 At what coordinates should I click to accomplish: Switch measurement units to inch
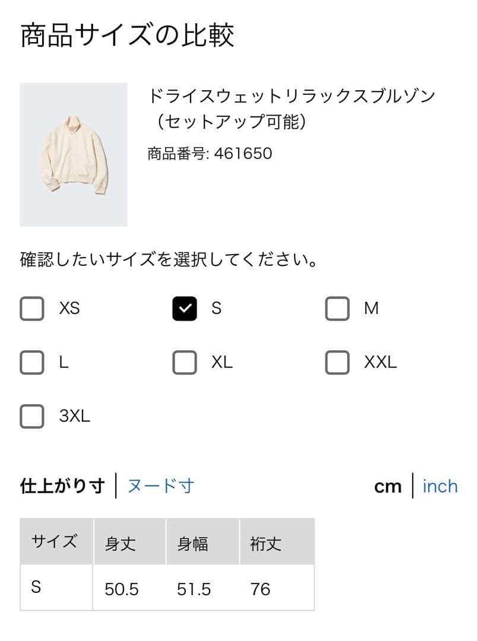click(440, 487)
